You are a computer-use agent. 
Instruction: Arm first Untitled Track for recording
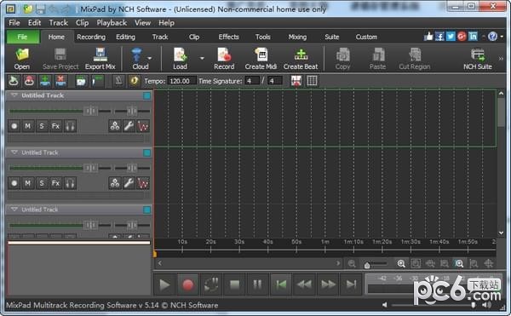pos(14,126)
